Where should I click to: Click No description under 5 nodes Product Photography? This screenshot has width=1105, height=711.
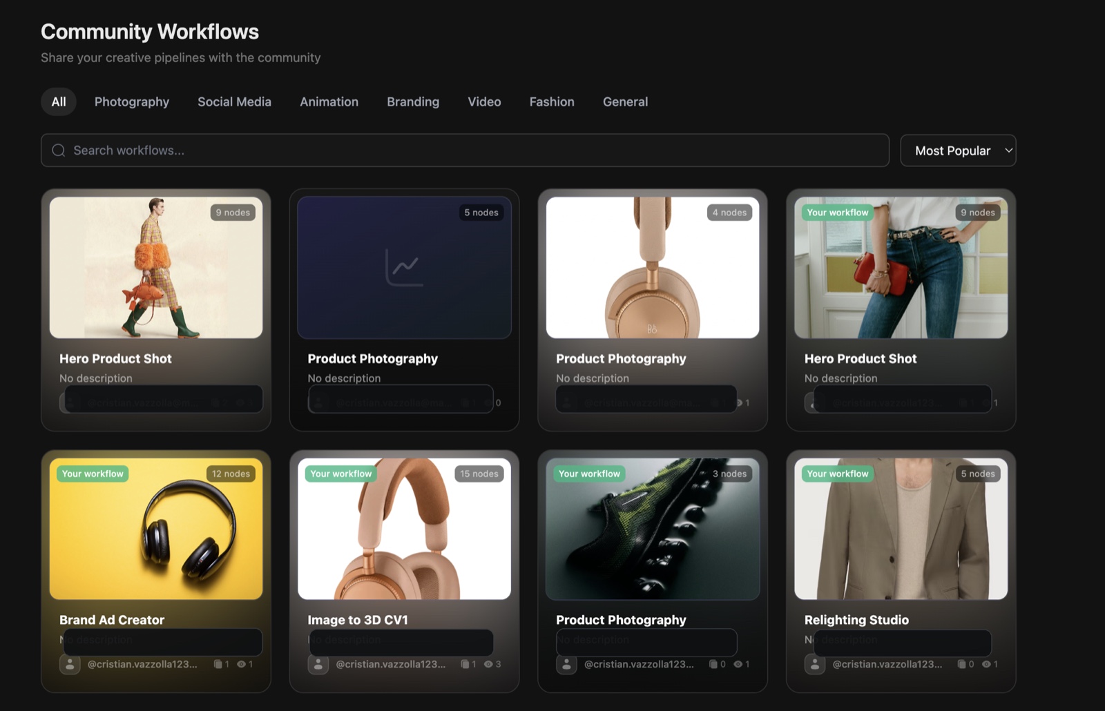coord(344,378)
